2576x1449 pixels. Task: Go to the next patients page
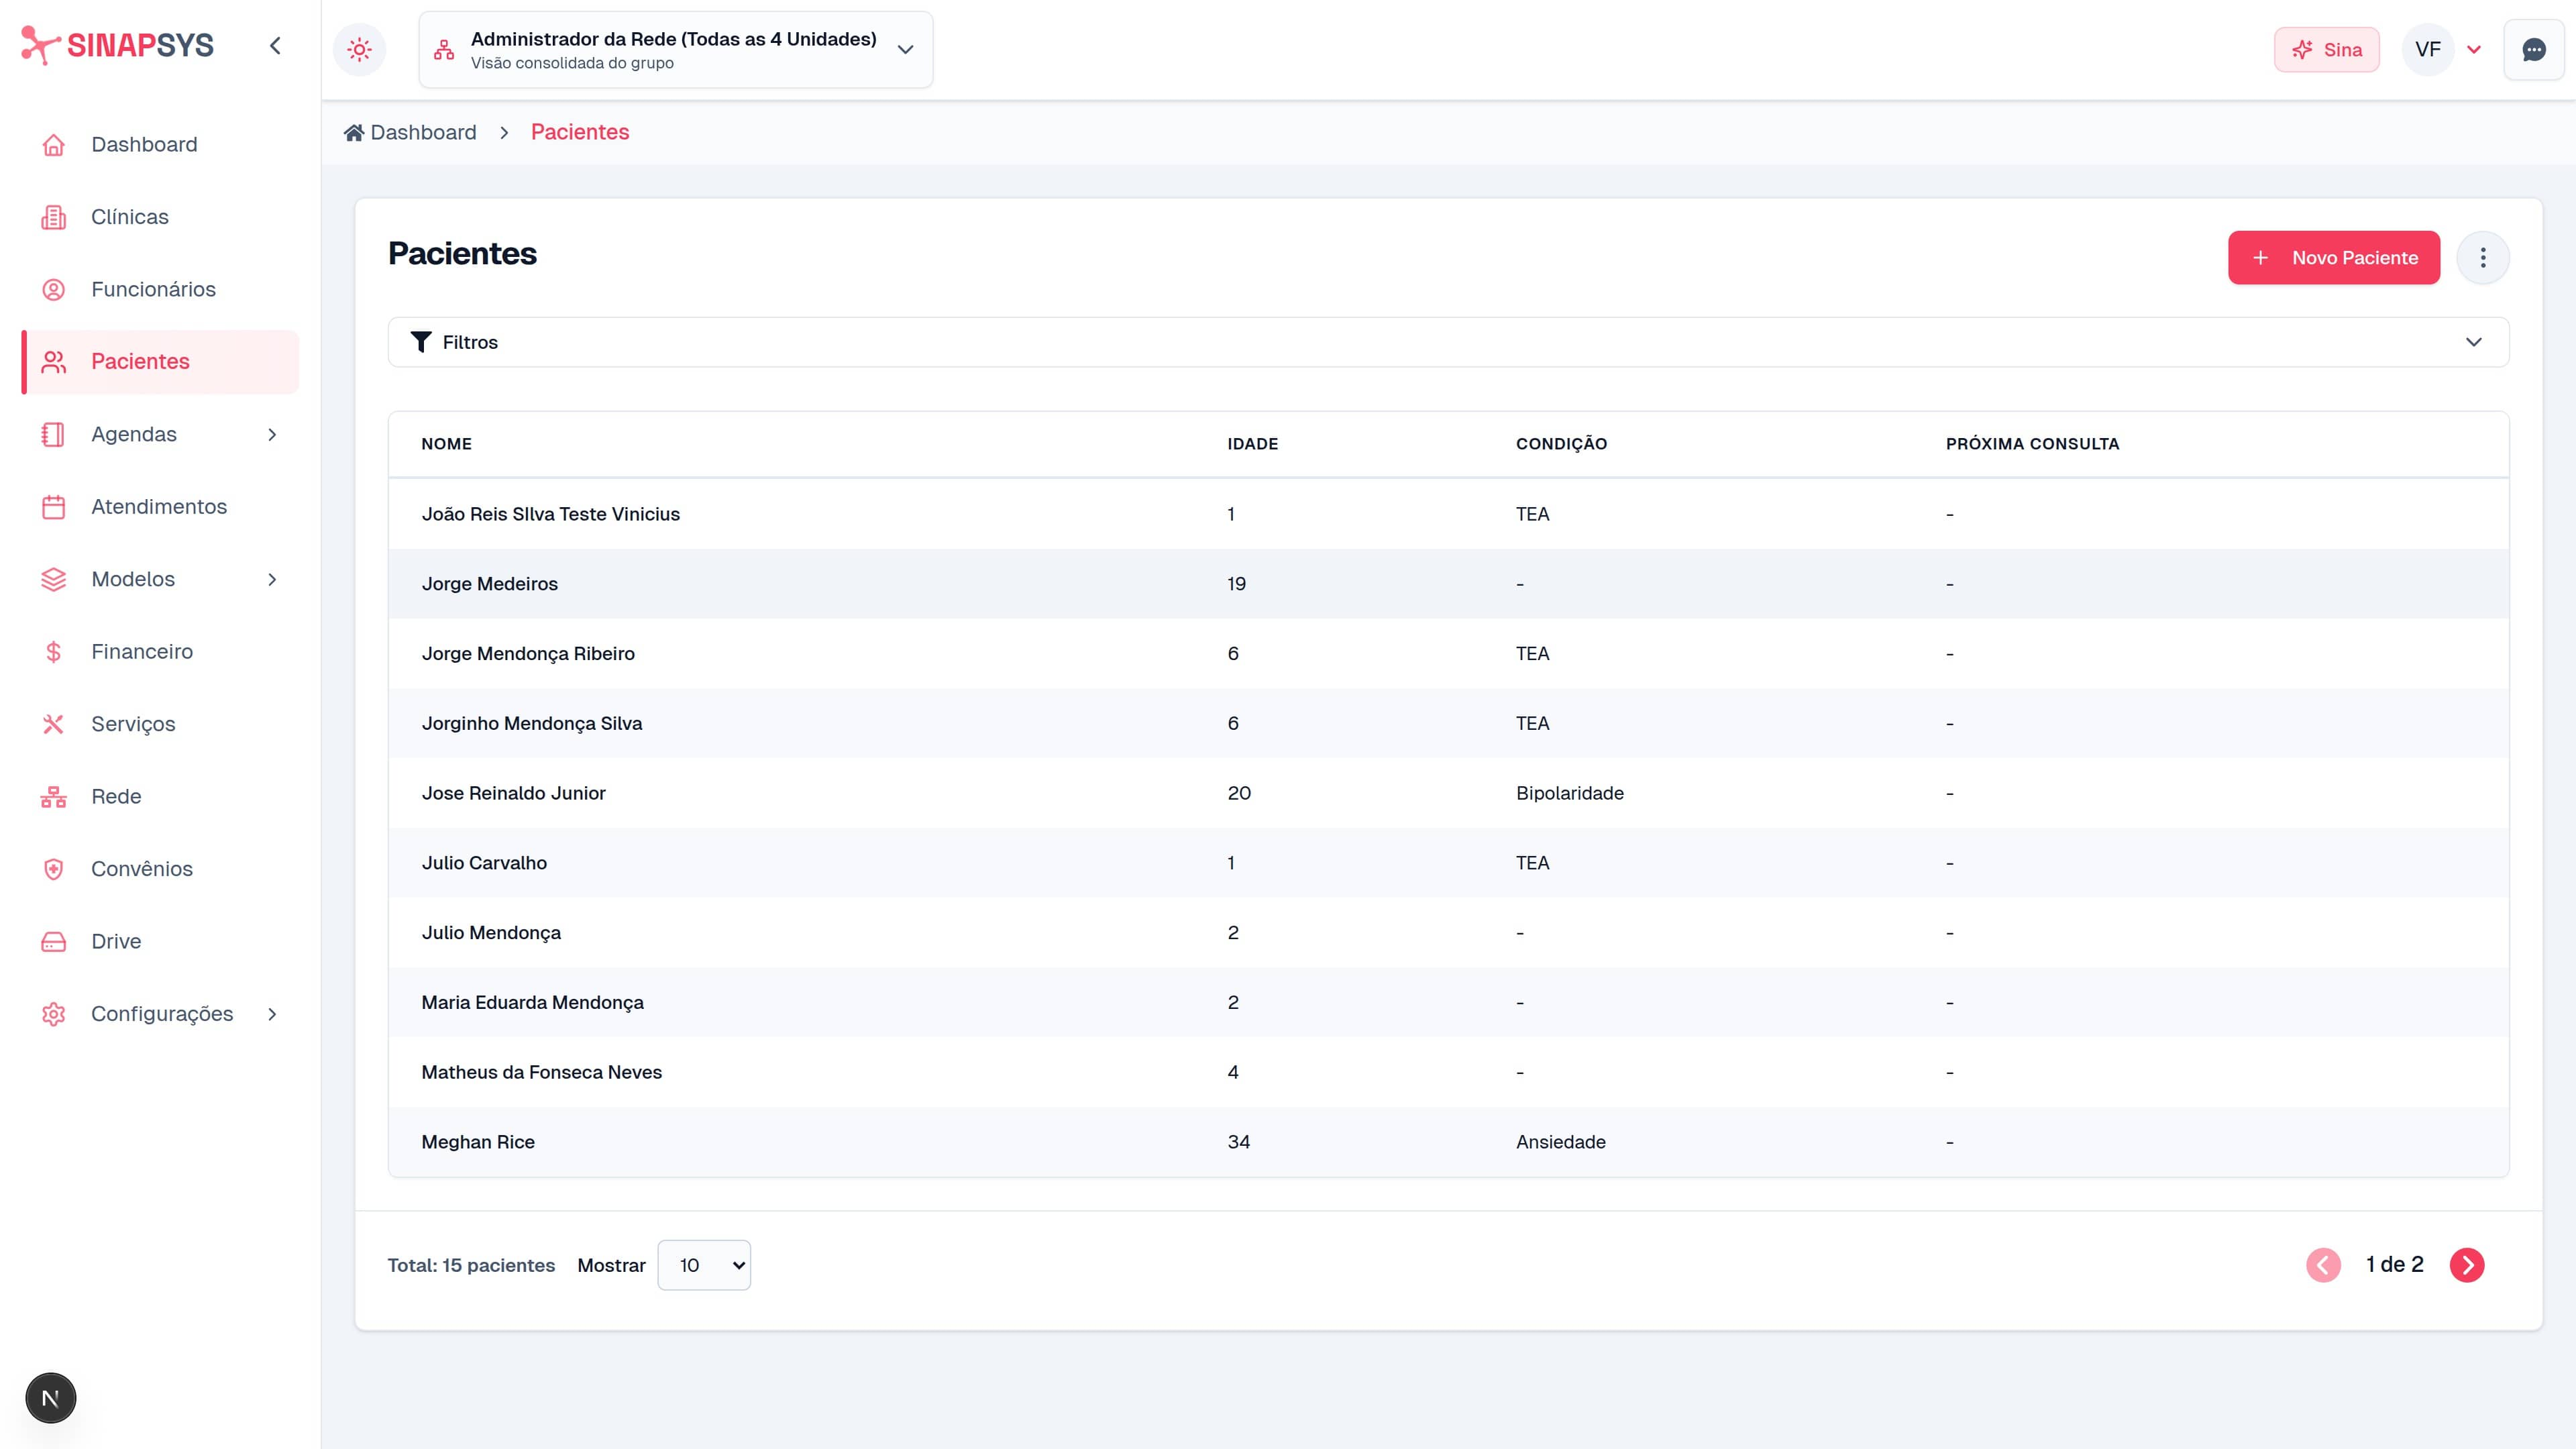[2466, 1265]
